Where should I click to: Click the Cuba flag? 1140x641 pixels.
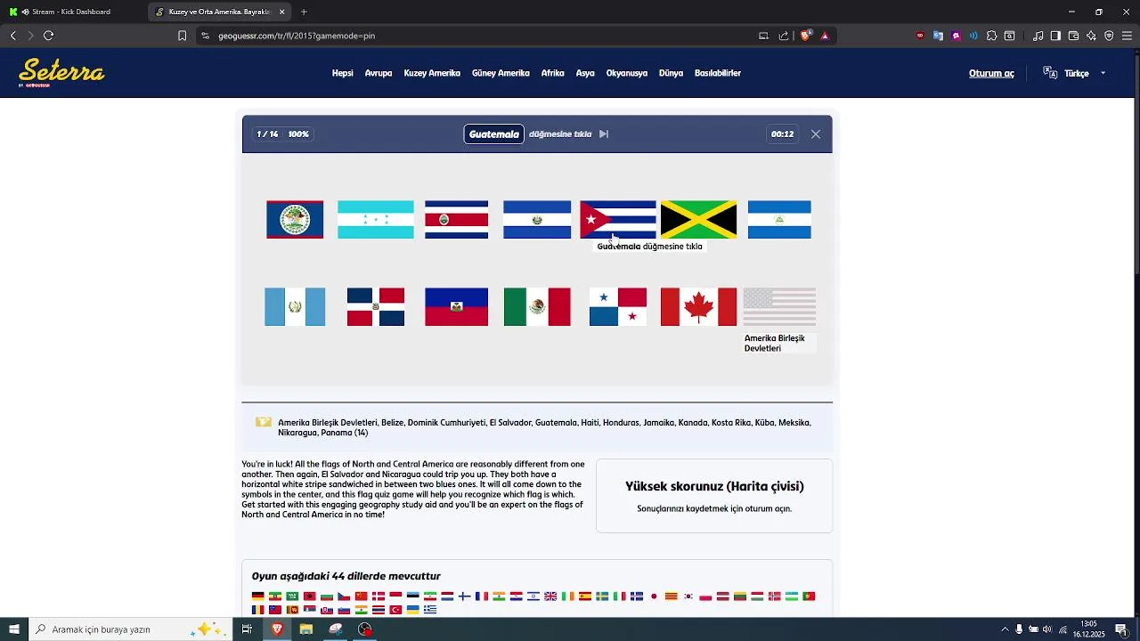coord(618,220)
